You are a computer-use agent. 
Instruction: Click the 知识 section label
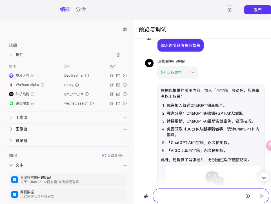click(13, 156)
